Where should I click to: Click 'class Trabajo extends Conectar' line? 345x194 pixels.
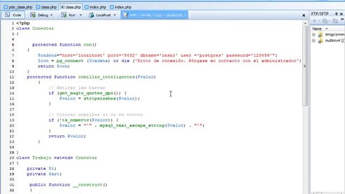click(57, 158)
